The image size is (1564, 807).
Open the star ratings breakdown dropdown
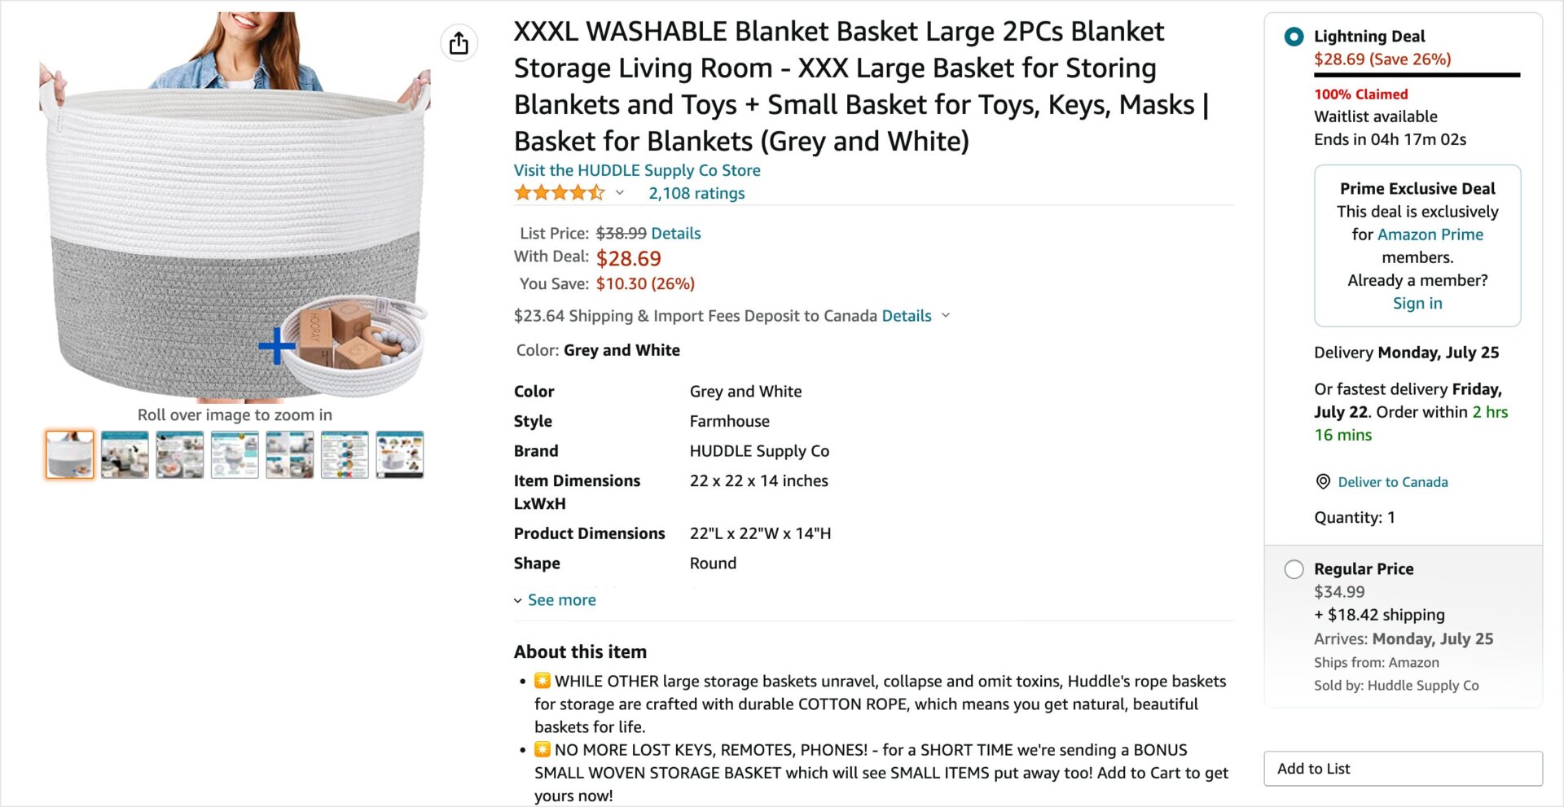620,194
